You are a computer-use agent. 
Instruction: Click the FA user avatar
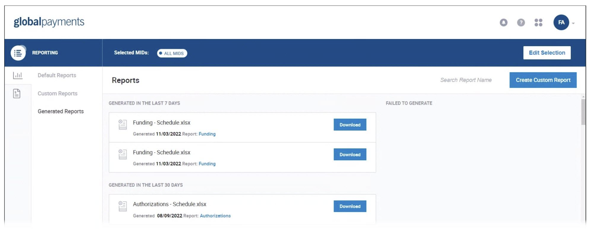561,23
